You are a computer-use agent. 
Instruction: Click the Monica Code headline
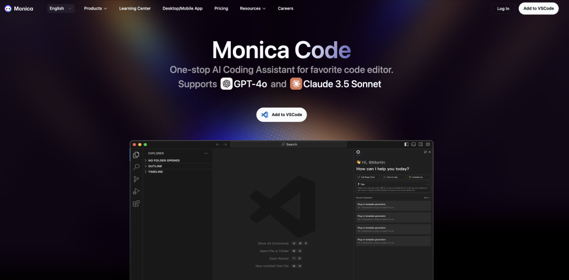(281, 50)
